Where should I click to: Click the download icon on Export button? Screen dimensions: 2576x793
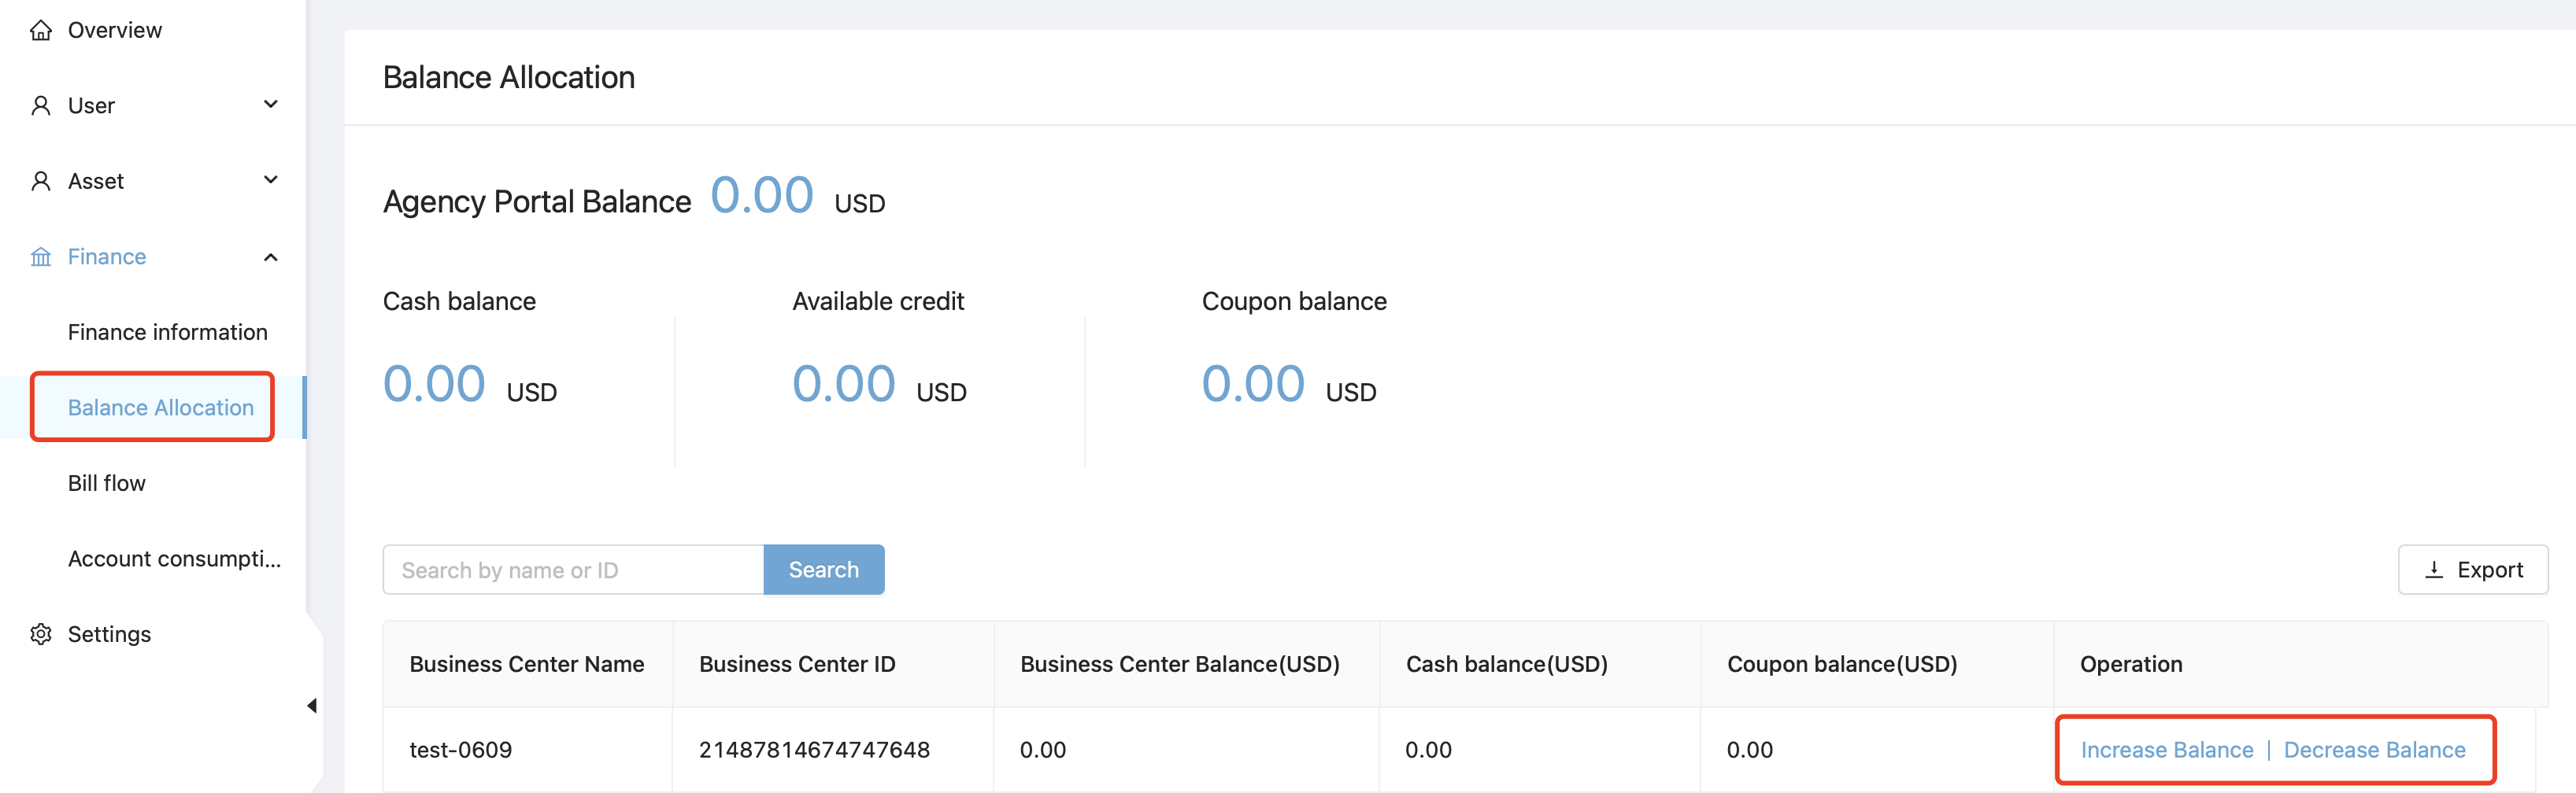(x=2434, y=570)
